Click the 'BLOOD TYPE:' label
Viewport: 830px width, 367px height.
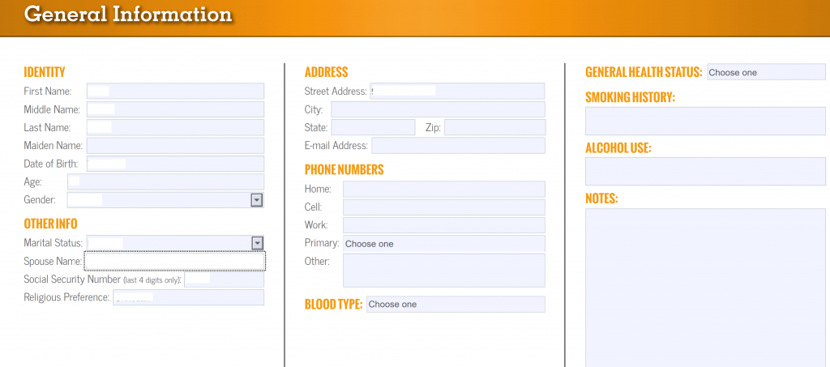pos(333,304)
